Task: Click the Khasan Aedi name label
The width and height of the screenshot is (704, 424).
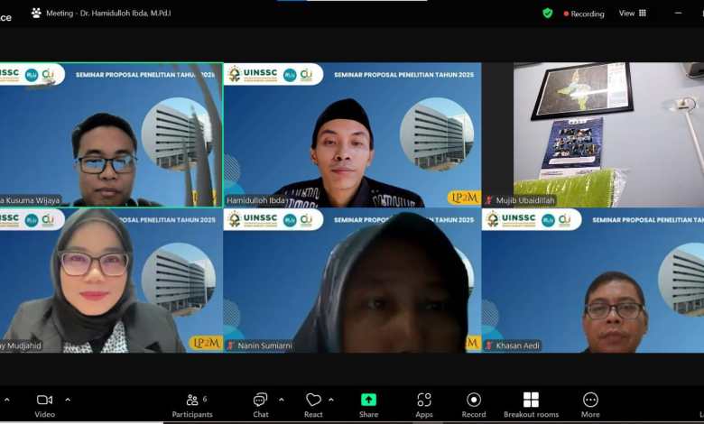Action: [x=518, y=346]
